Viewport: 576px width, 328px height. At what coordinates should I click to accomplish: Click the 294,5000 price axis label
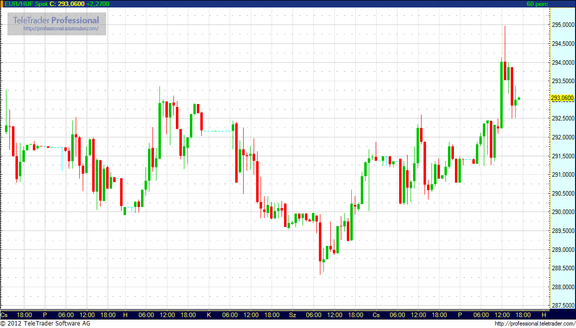[563, 44]
